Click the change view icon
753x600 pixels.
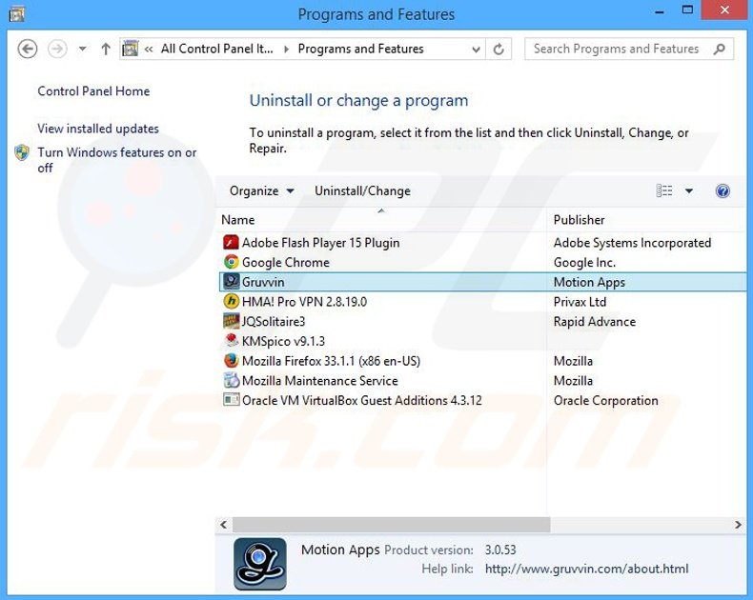pyautogui.click(x=664, y=191)
